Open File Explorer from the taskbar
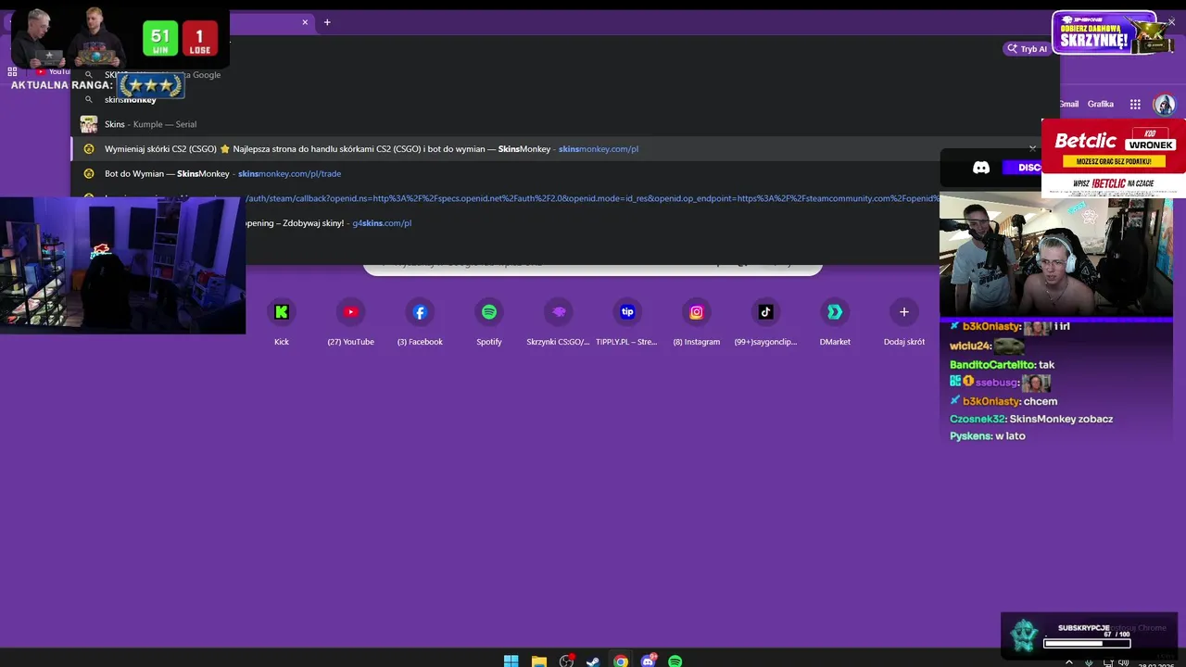 (538, 661)
